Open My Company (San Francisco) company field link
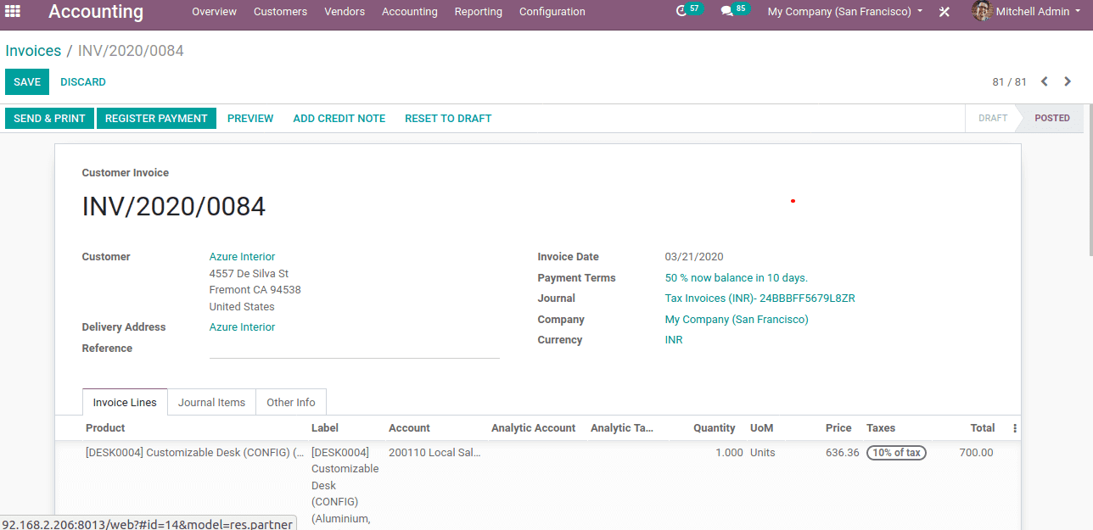The width and height of the screenshot is (1093, 530). [x=737, y=320]
